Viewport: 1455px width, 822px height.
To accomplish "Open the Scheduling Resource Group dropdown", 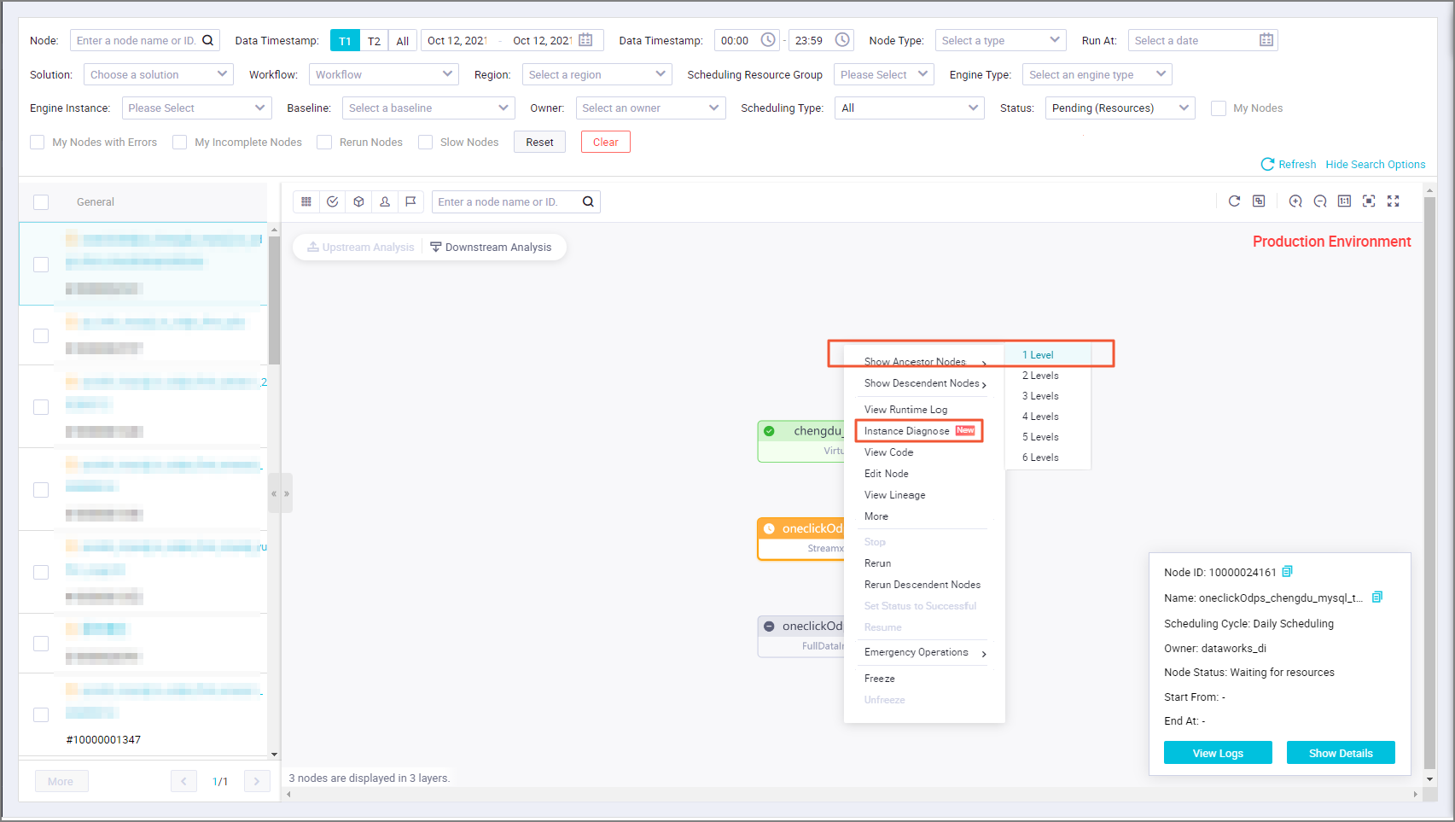I will coord(884,74).
